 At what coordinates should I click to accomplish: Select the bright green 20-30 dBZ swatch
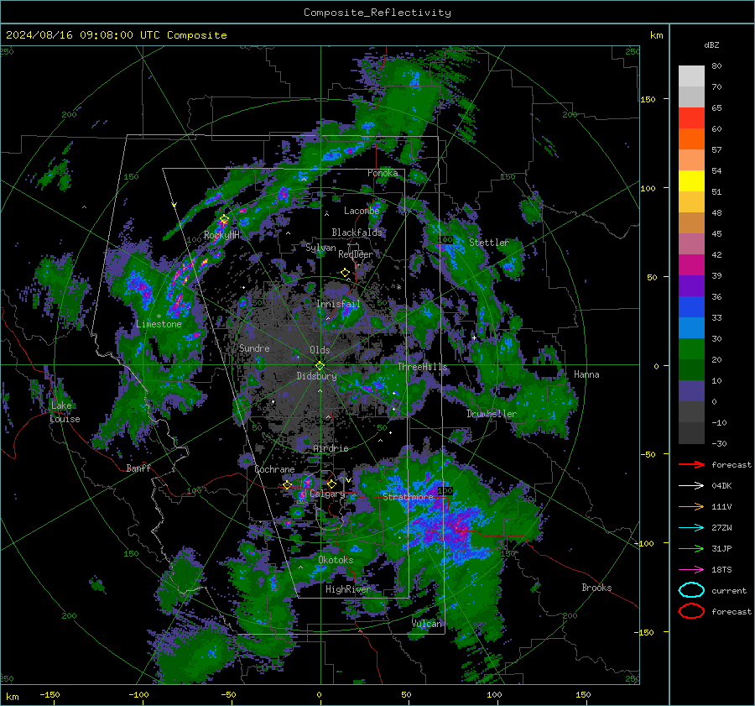pyautogui.click(x=691, y=349)
